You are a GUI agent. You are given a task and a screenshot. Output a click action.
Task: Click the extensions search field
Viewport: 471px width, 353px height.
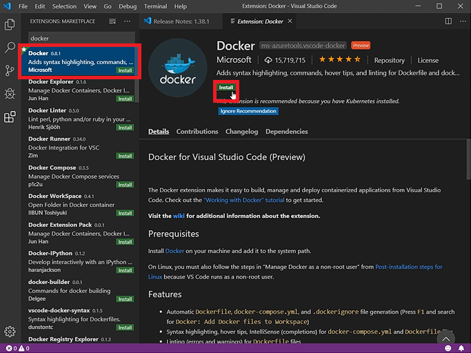[x=81, y=38]
